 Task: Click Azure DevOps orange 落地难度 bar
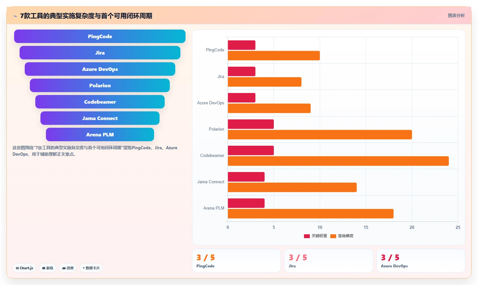[x=269, y=108]
